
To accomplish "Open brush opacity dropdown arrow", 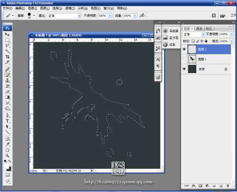I will click(x=110, y=16).
